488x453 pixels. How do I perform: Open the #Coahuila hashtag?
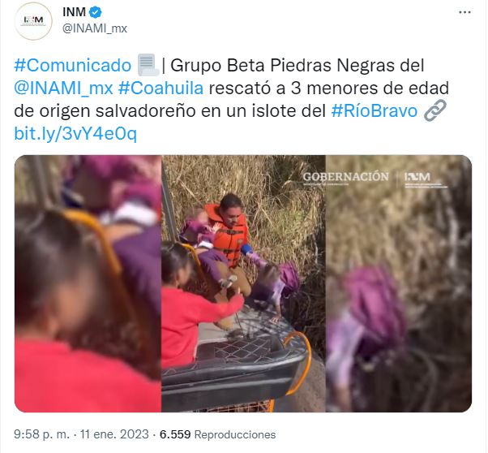pyautogui.click(x=161, y=88)
